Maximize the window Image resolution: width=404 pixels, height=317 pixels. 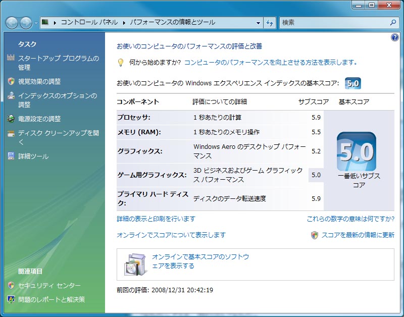tap(372, 5)
